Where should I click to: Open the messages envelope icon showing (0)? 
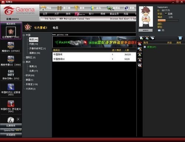pos(159,30)
